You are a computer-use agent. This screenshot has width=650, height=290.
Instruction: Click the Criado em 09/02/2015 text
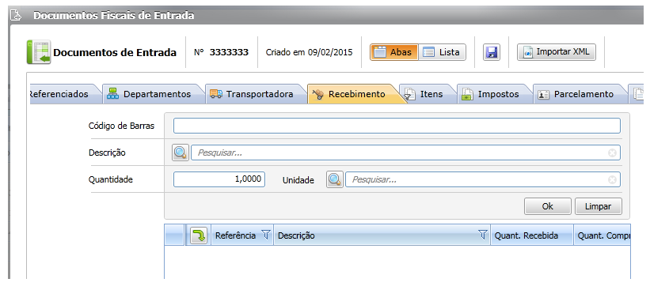tap(310, 52)
